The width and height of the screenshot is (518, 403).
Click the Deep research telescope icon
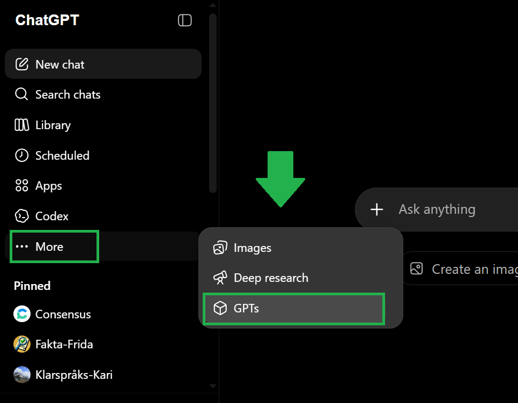point(220,278)
